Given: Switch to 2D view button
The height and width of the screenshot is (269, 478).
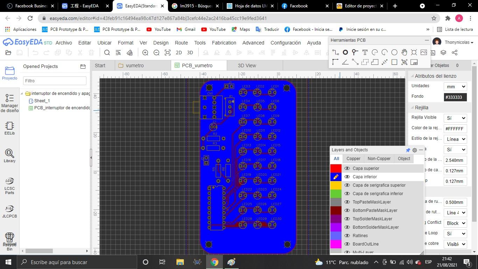Looking at the screenshot, I should click(x=178, y=53).
